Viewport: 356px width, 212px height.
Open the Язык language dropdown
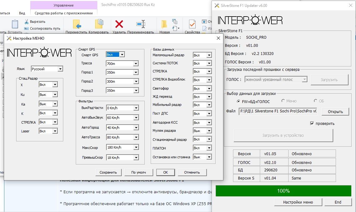[60, 69]
